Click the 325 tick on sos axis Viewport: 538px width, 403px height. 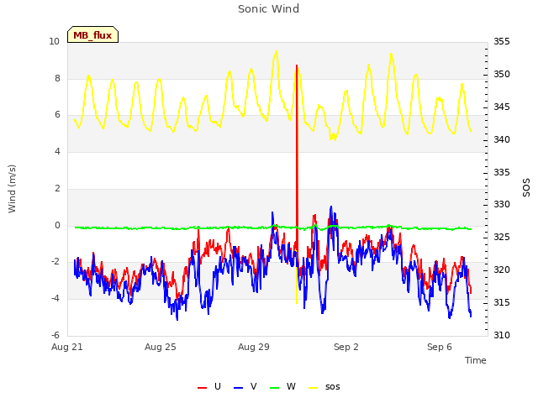click(x=502, y=237)
